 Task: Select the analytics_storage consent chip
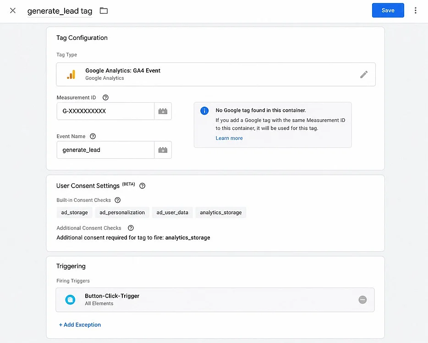click(221, 212)
